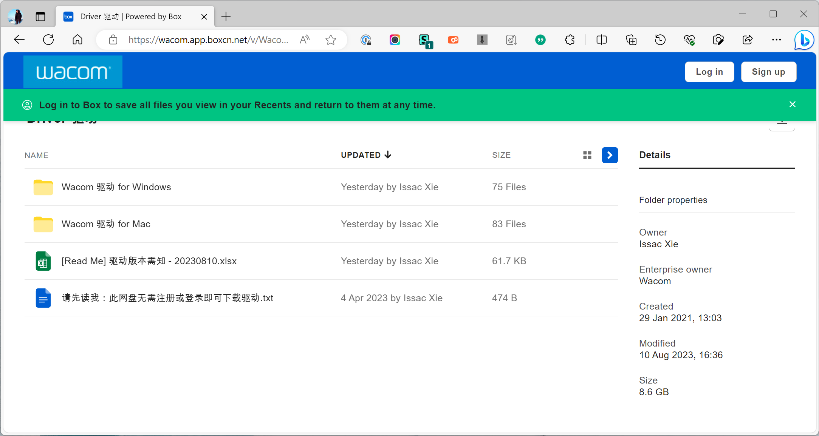Click the orange extension icon

click(x=453, y=40)
